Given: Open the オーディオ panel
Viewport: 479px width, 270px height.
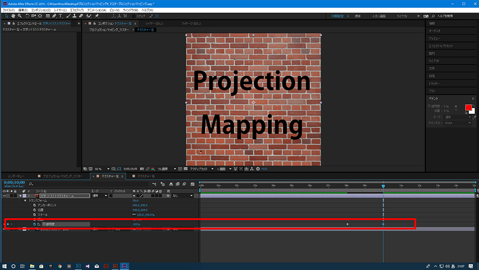Looking at the screenshot, I should [434, 31].
